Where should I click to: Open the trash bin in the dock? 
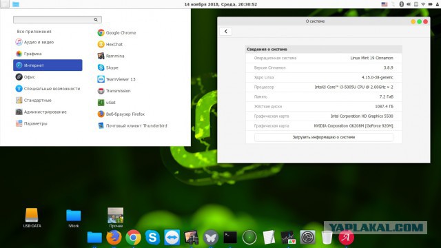327,237
